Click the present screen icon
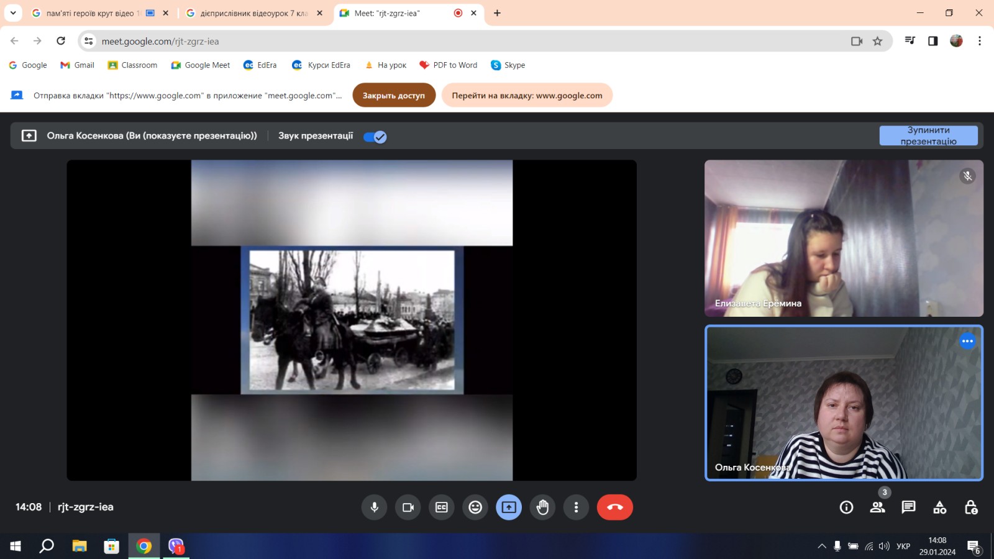Image resolution: width=994 pixels, height=559 pixels. tap(509, 507)
